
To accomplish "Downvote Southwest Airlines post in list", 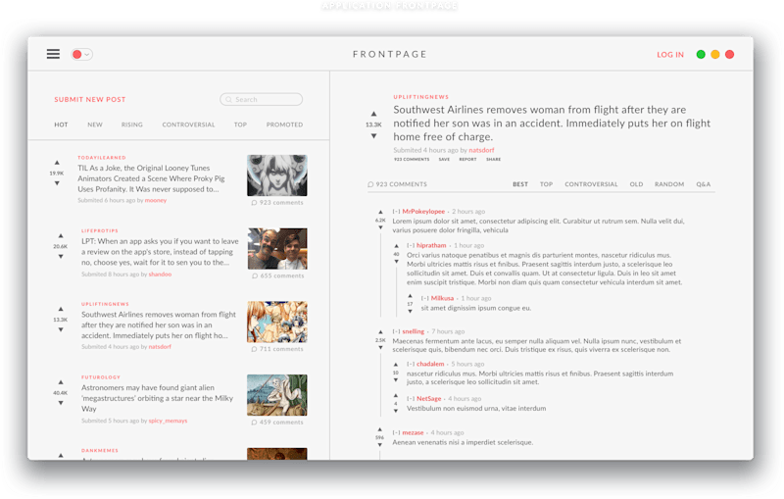I will 61,330.
